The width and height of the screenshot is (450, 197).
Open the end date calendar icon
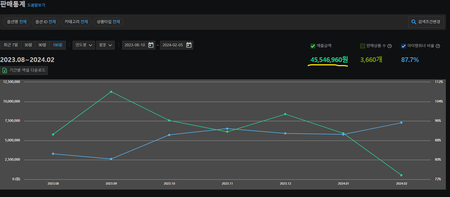(x=189, y=45)
